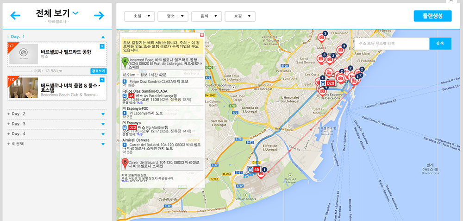Select airport camera marker numbered 1 on map
The width and height of the screenshot is (463, 221).
261,174
